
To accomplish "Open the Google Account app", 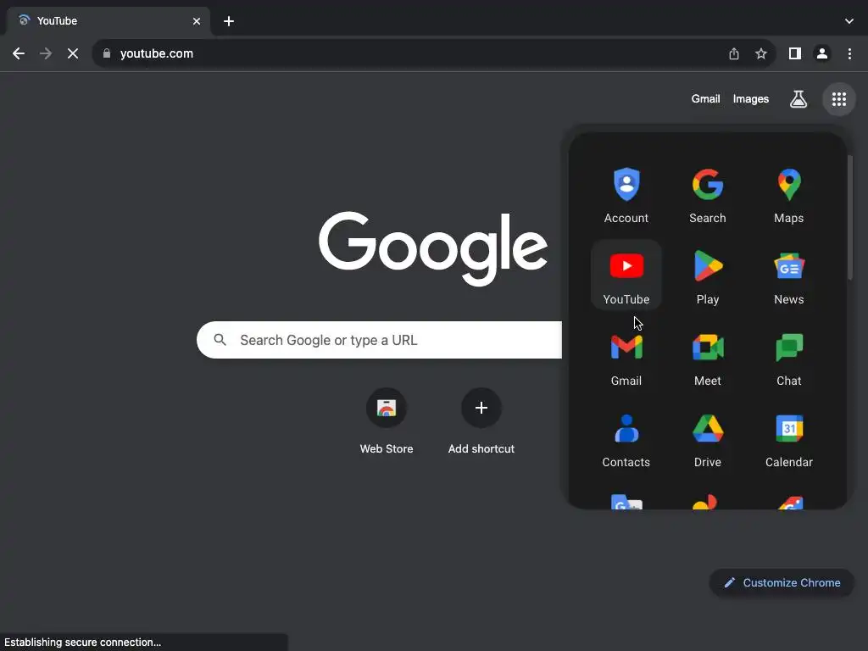I will point(626,194).
